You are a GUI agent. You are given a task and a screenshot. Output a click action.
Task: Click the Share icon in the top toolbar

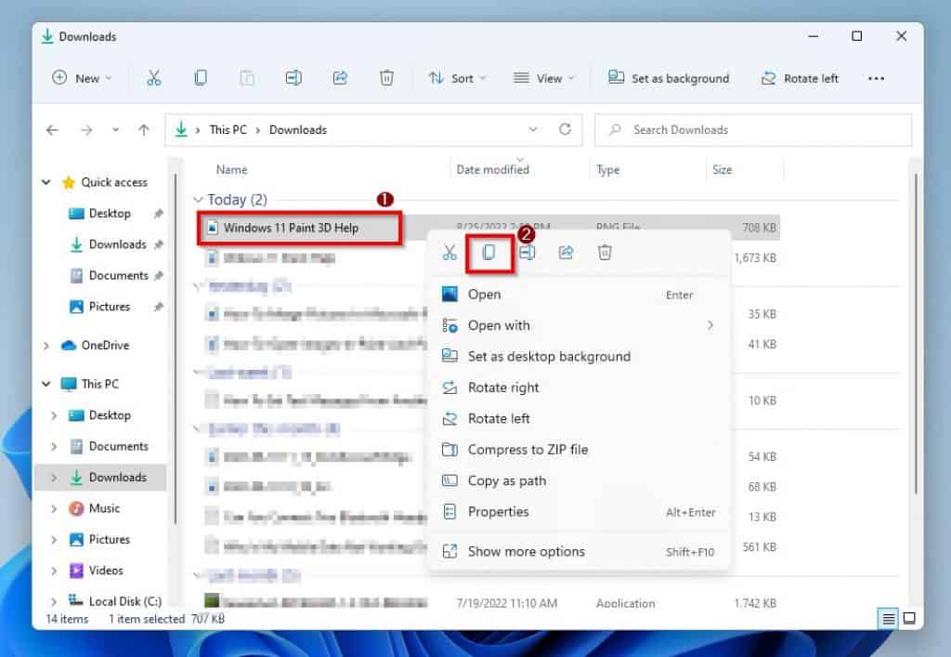[x=340, y=78]
